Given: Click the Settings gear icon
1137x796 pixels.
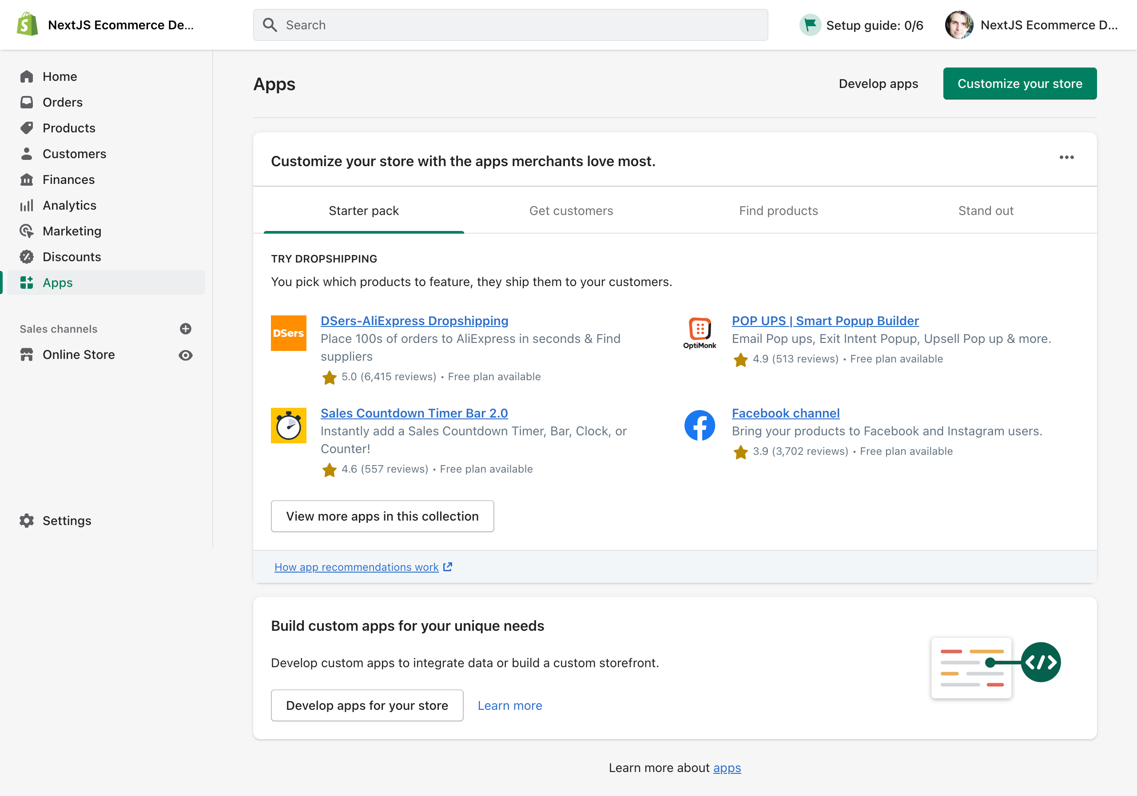Looking at the screenshot, I should click(27, 521).
